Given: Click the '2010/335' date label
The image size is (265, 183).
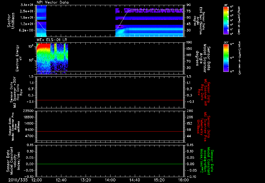Looking at the screenshot, I should (18, 180).
